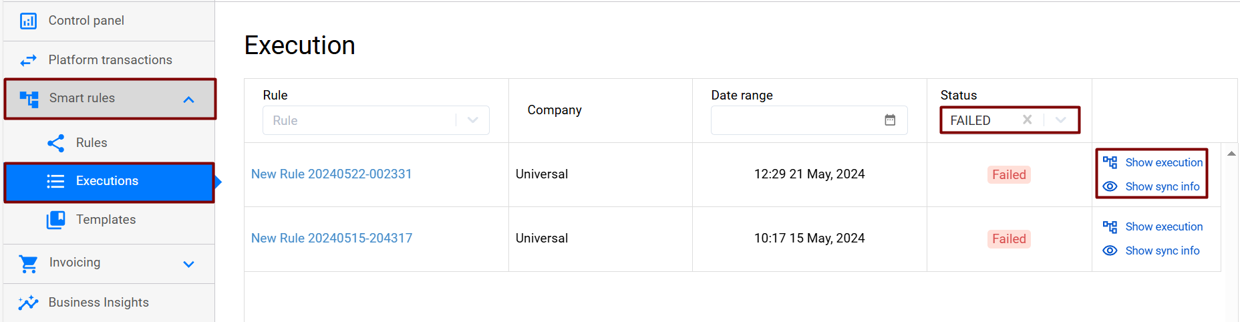1240x322 pixels.
Task: Click the Platform transactions arrows icon
Action: coord(28,60)
